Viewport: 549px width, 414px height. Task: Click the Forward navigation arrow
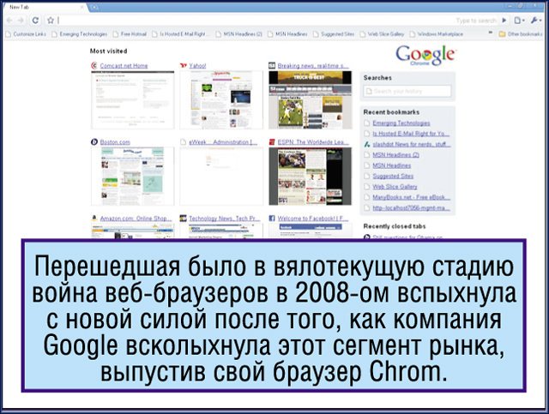tap(21, 21)
